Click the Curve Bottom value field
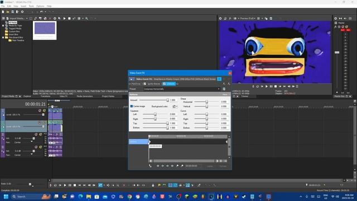This screenshot has height=201, width=357. tap(224, 128)
